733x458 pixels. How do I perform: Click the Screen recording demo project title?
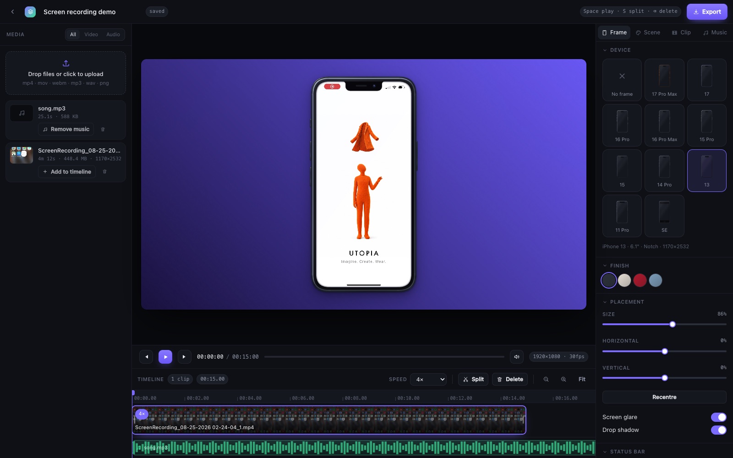point(80,12)
